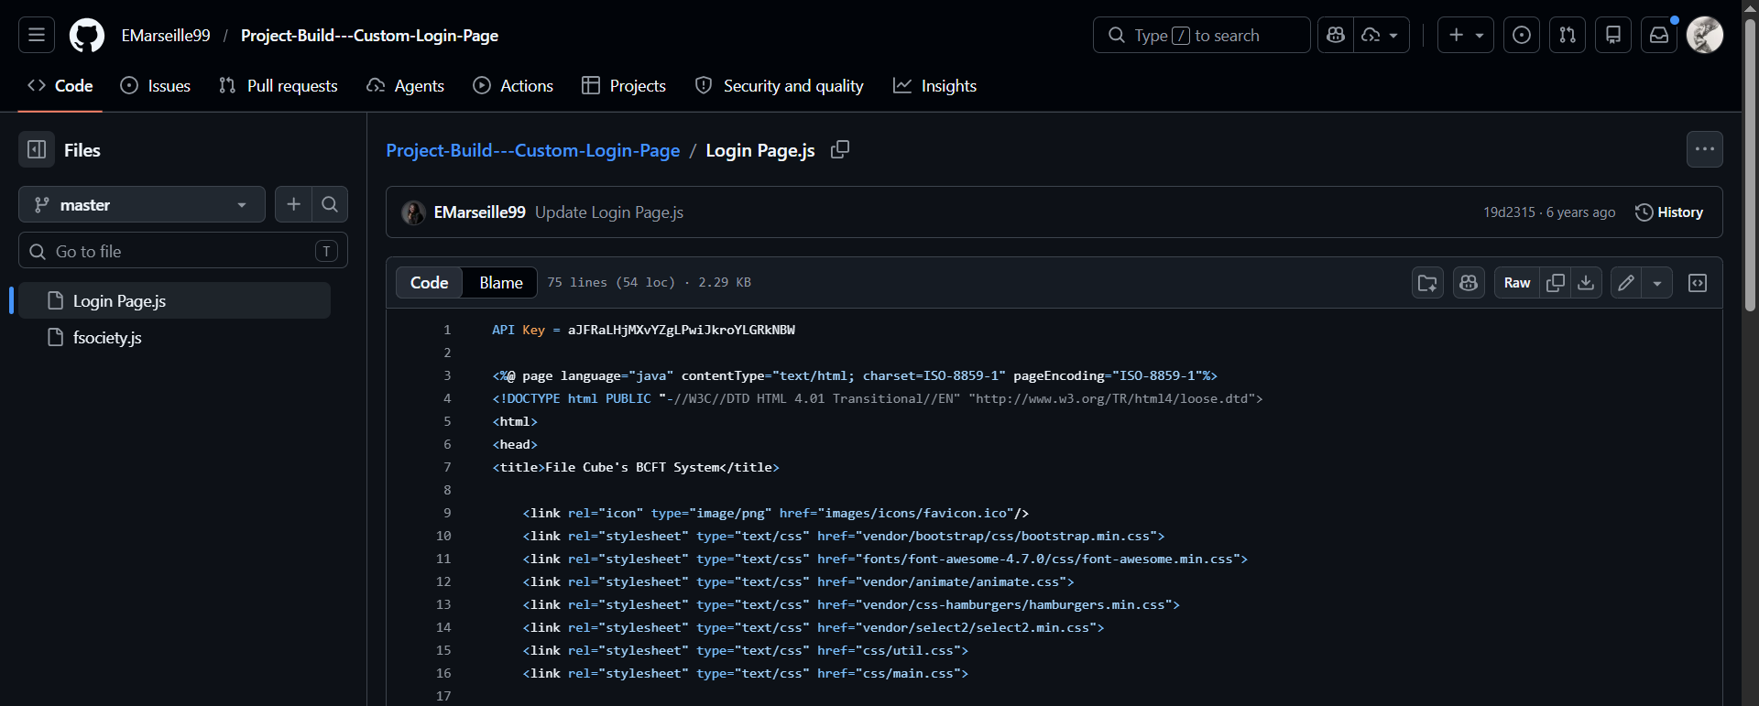The width and height of the screenshot is (1759, 706).
Task: Open the agents dropdown beside Copilot
Action: click(1382, 35)
